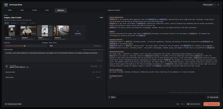
Task: Click into the Creative Brief text area
Action: click(x=54, y=57)
